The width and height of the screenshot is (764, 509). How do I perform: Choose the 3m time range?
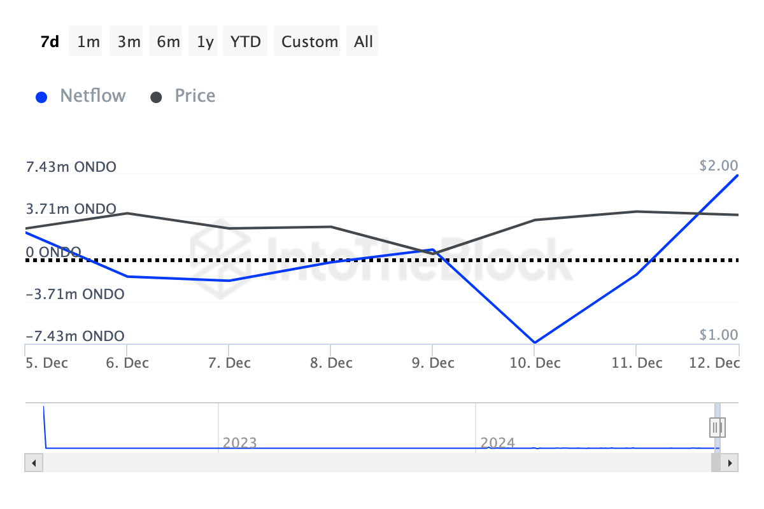click(129, 41)
